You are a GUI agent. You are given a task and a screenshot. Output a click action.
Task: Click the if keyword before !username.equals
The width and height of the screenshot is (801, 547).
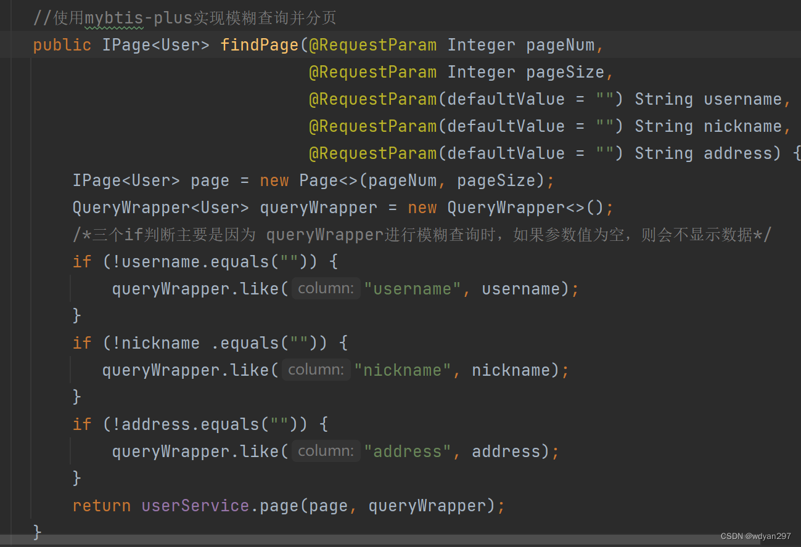[x=82, y=262]
